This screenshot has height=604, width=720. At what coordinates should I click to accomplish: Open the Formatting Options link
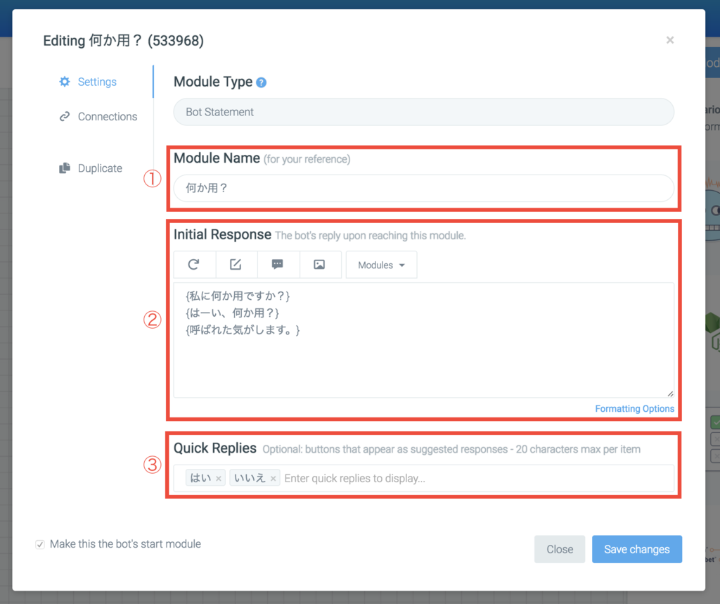634,408
